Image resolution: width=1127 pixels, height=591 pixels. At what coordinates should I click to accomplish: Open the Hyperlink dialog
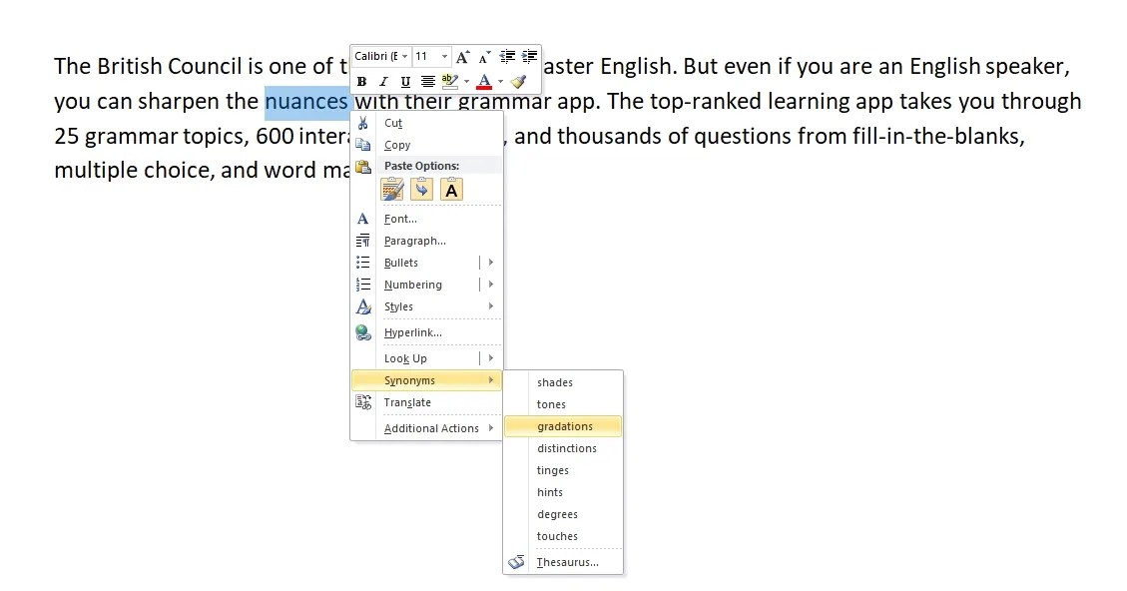410,332
